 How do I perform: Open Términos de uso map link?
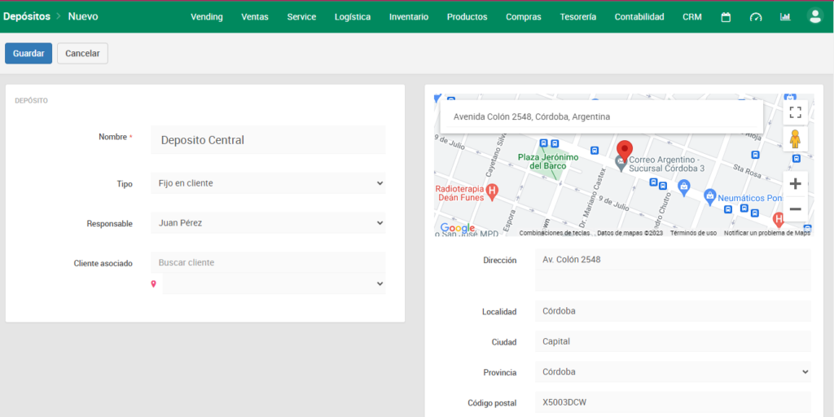693,233
